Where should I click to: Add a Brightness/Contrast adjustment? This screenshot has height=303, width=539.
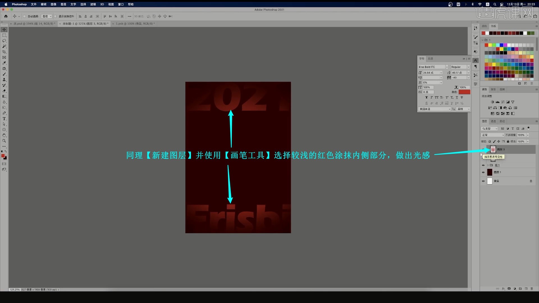click(x=492, y=102)
